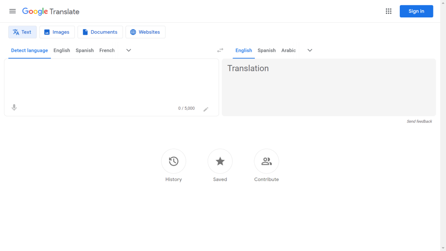This screenshot has height=251, width=446.
Task: Switch target language to Arabic
Action: (288, 50)
